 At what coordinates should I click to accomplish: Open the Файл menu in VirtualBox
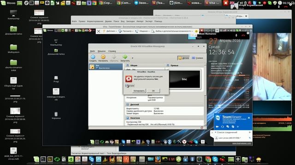point(93,51)
